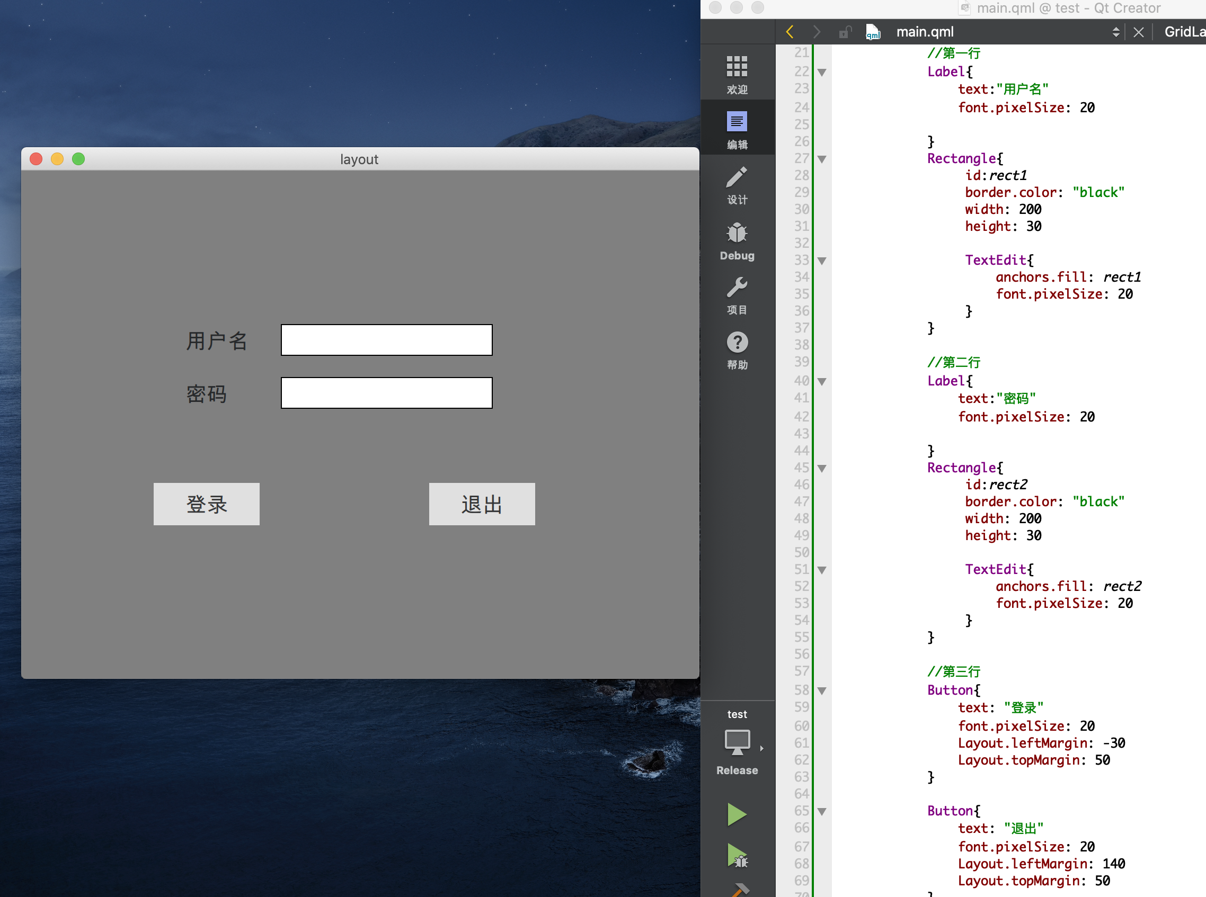
Task: Click the 用户名 text input field
Action: point(388,339)
